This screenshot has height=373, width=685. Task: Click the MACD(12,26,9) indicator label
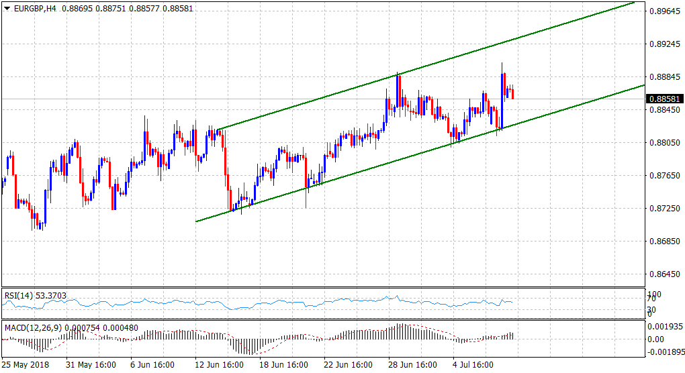click(x=34, y=327)
